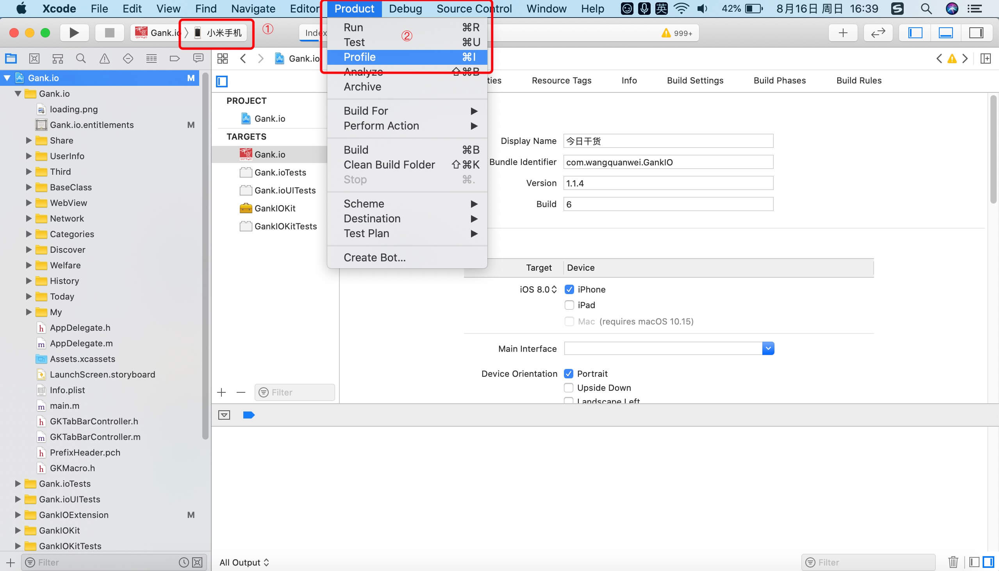Collapse the Gank.io project group
The image size is (999, 571).
[x=7, y=78]
